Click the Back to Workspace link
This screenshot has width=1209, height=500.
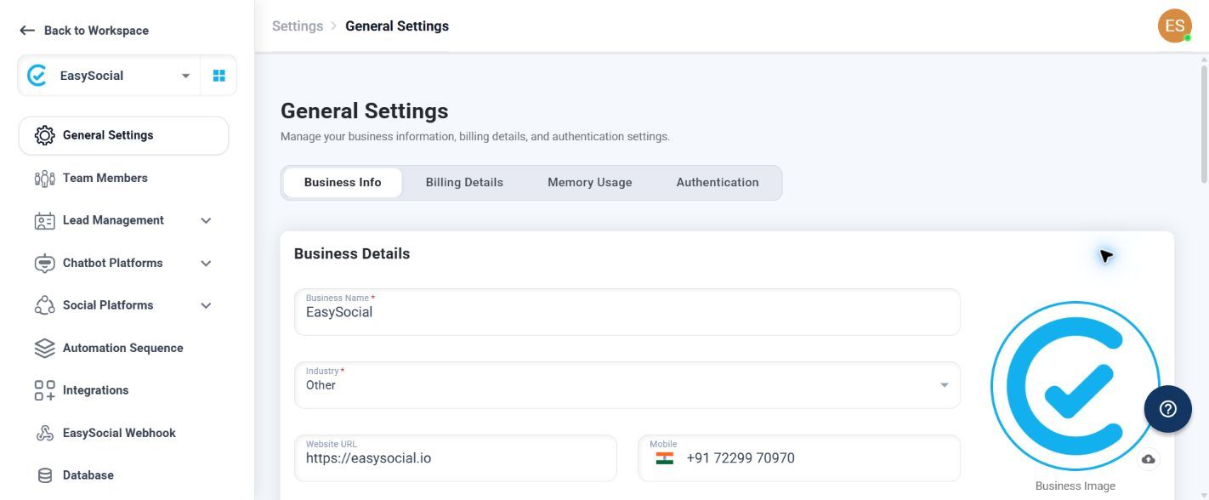(x=84, y=31)
